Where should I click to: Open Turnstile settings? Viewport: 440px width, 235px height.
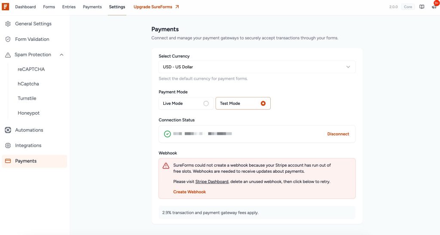27,98
